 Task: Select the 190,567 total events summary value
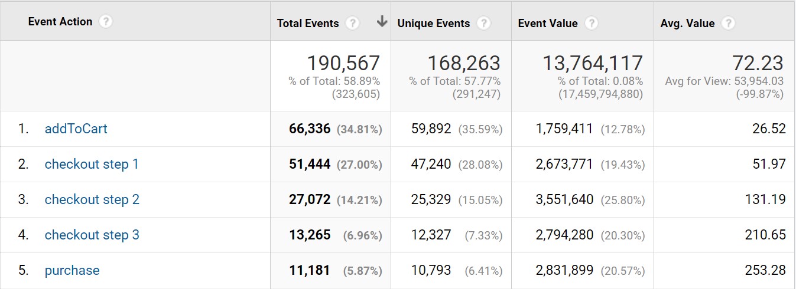click(x=343, y=63)
